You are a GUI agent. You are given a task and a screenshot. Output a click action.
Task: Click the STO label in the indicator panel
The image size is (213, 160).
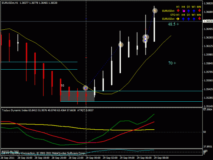pyautogui.click(x=173, y=15)
